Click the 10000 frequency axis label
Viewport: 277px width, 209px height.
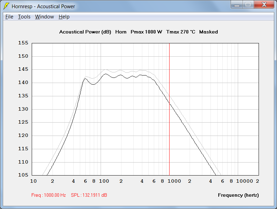[245, 181]
